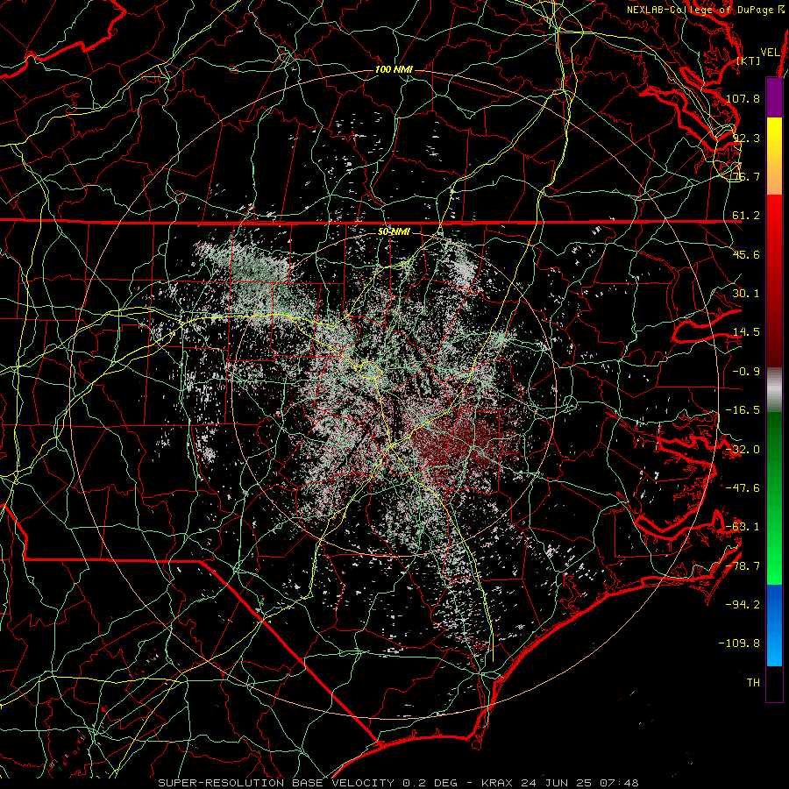
Task: Select the 30.1 value on velocity scale
Action: coord(746,294)
